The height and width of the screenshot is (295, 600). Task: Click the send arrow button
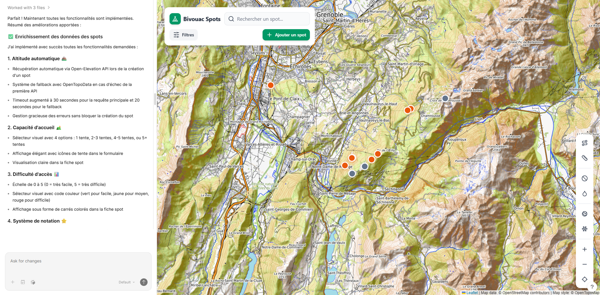click(x=143, y=282)
